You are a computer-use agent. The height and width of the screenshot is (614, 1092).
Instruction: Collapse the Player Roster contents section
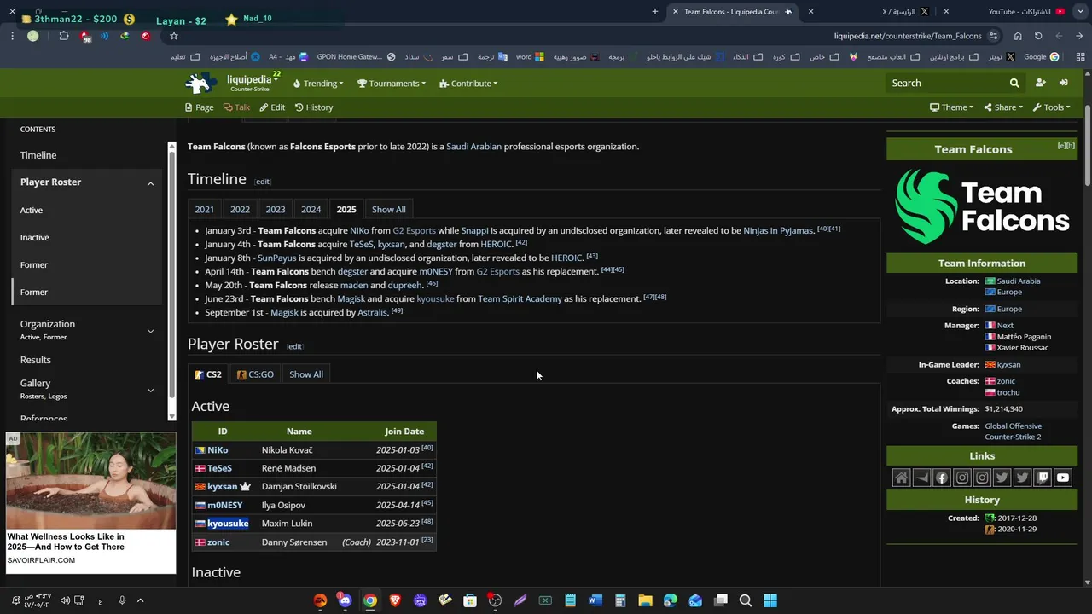[151, 183]
